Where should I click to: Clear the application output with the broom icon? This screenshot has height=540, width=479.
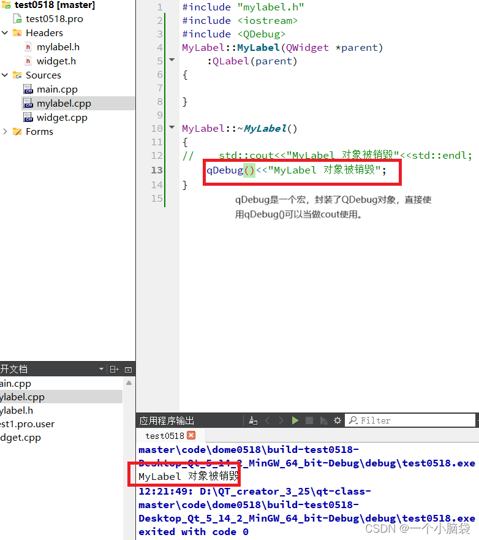253,420
